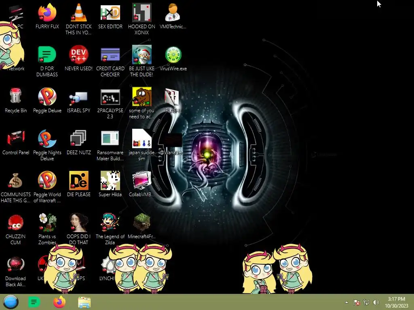Open the Ransomware Maker Build... icon
The width and height of the screenshot is (414, 310).
click(x=110, y=138)
